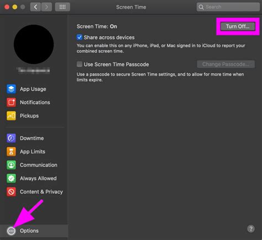Select Always Allowed sidebar label

tap(38, 178)
